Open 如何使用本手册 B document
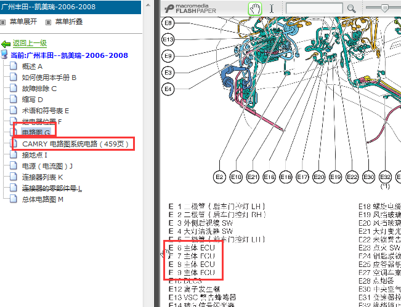This screenshot has height=307, width=401. coord(49,78)
